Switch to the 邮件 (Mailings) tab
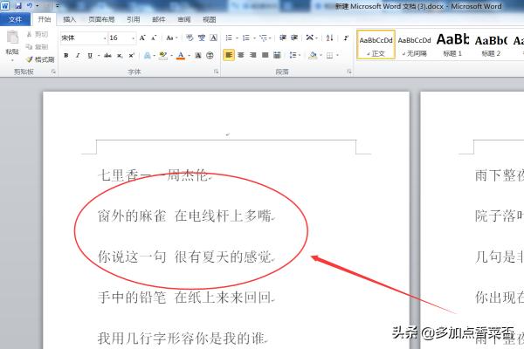 [x=159, y=19]
